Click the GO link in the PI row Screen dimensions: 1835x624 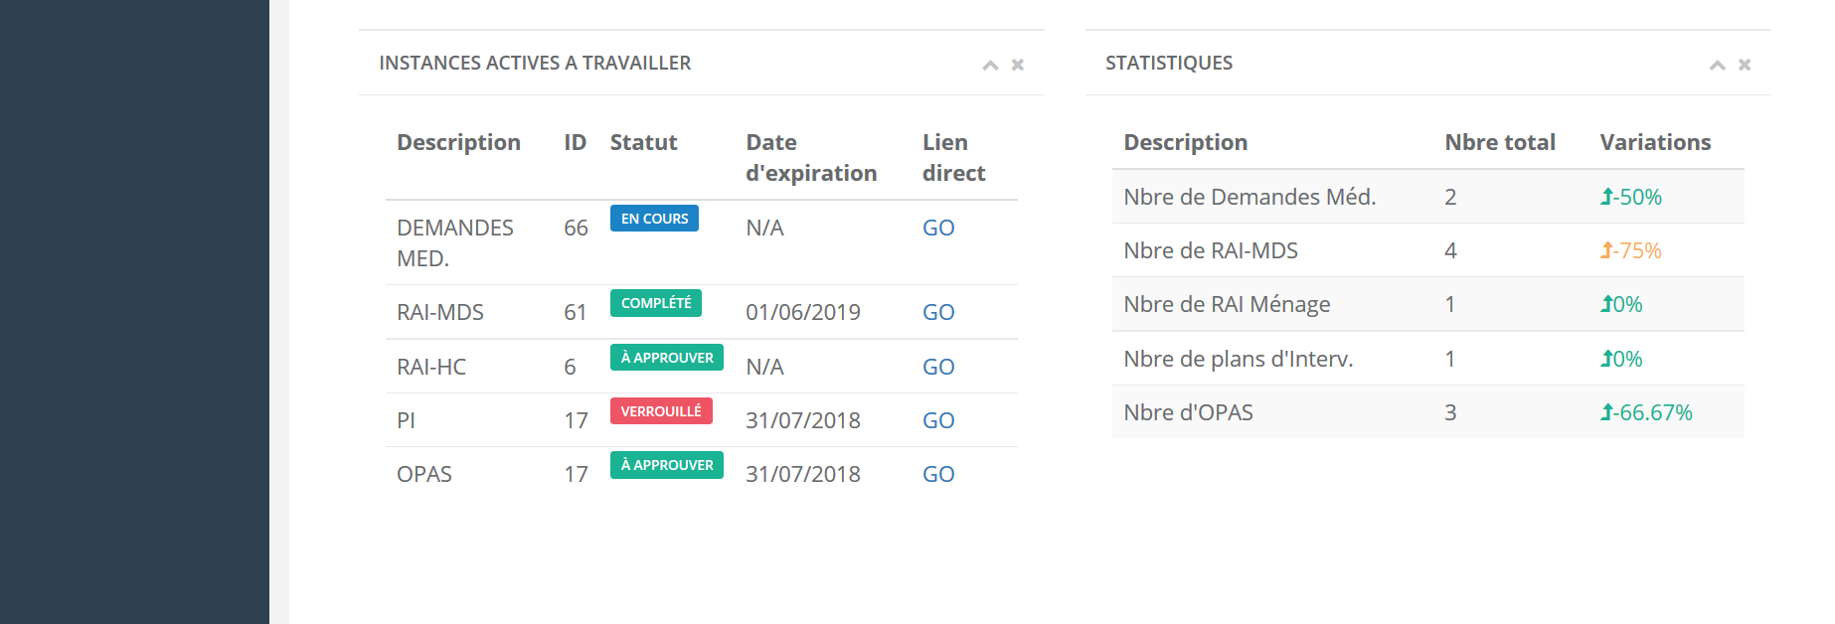click(937, 420)
